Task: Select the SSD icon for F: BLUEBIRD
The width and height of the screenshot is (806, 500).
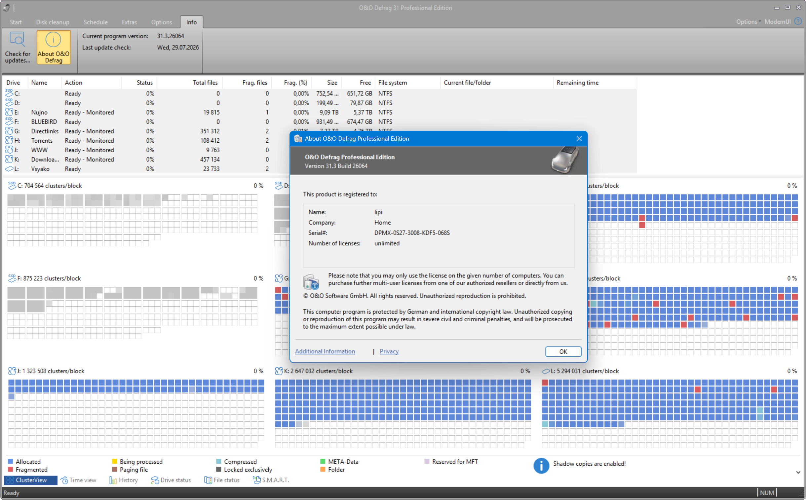Action: pyautogui.click(x=9, y=122)
